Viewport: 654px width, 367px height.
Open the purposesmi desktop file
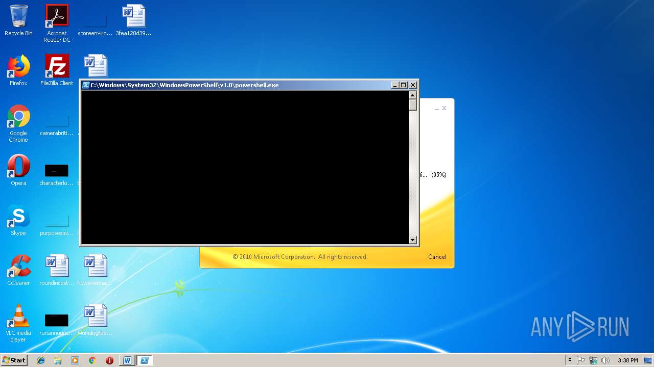pos(57,225)
